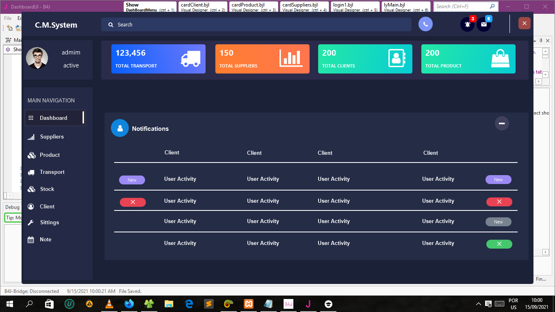Click the red X badge at the row start
The height and width of the screenshot is (312, 555).
[133, 202]
